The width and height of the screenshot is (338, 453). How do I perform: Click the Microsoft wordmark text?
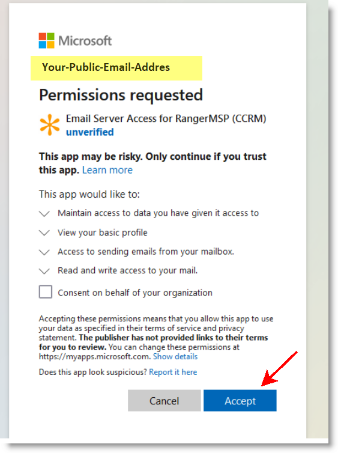[x=85, y=41]
